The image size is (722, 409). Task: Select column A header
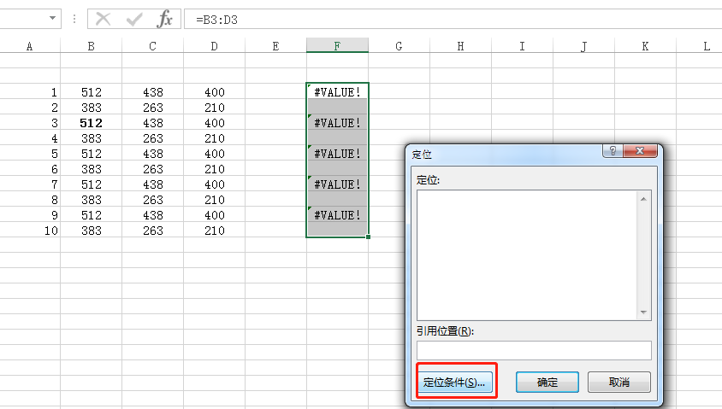point(29,46)
